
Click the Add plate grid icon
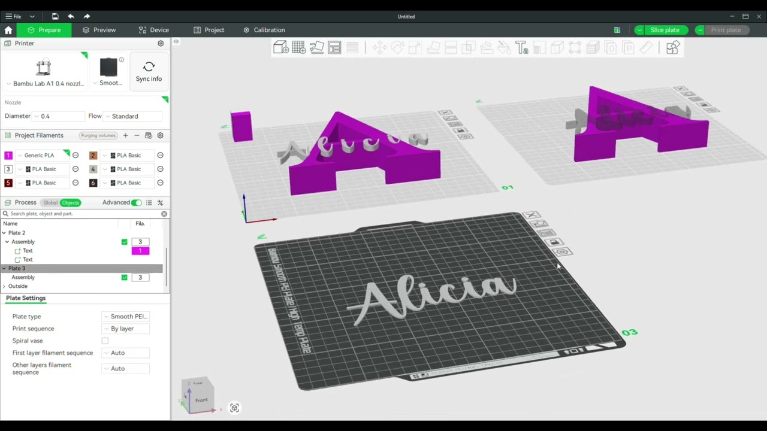[x=299, y=48]
